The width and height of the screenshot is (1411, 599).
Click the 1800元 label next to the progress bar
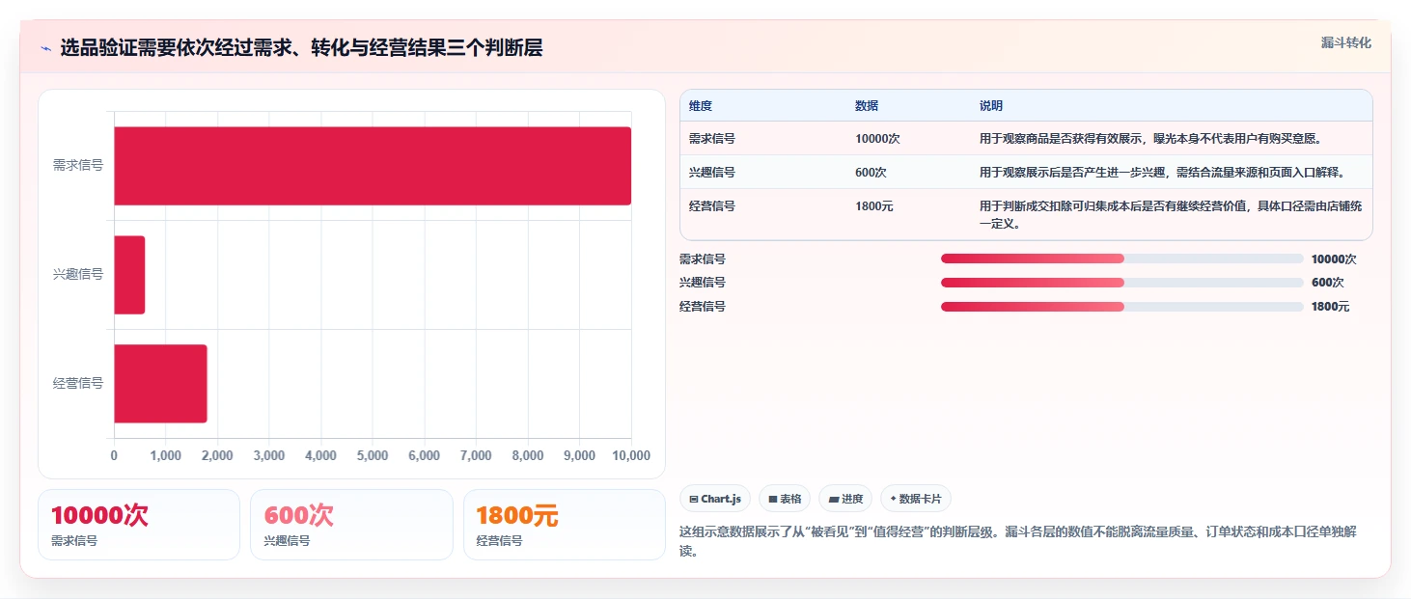[x=1330, y=307]
